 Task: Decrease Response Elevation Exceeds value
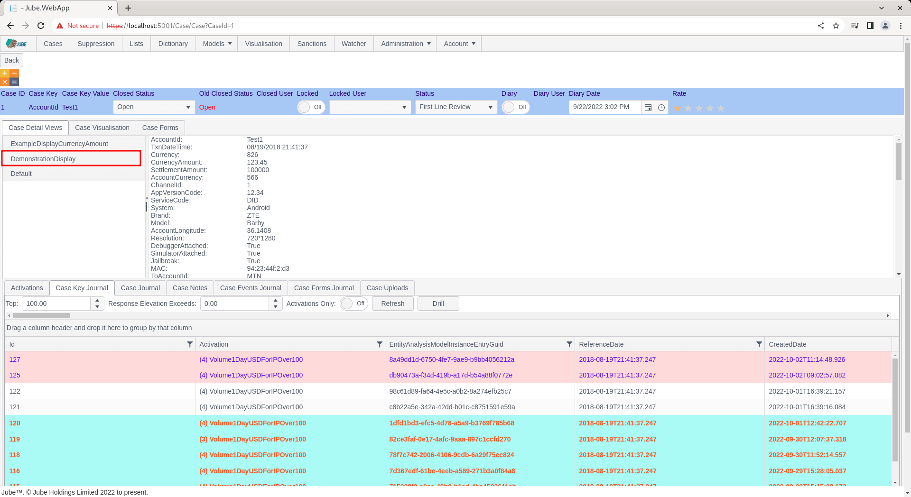tap(276, 307)
